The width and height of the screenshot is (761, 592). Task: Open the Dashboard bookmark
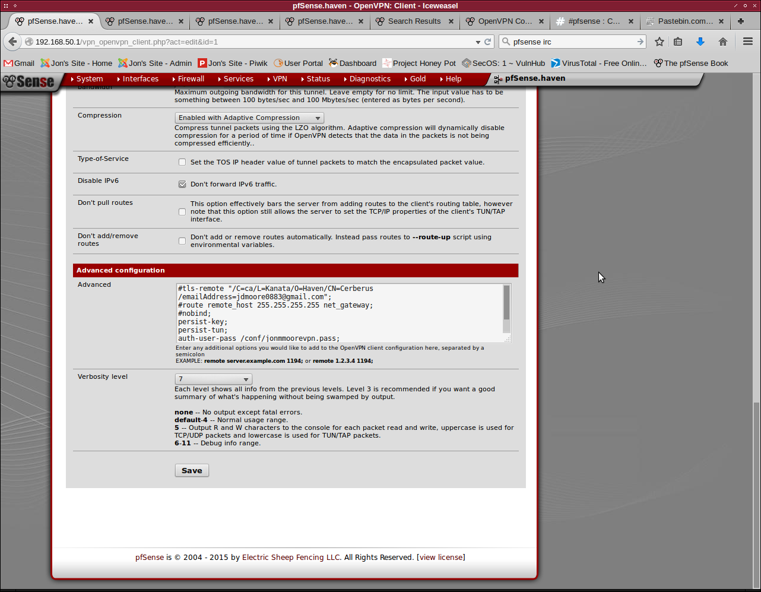[353, 63]
